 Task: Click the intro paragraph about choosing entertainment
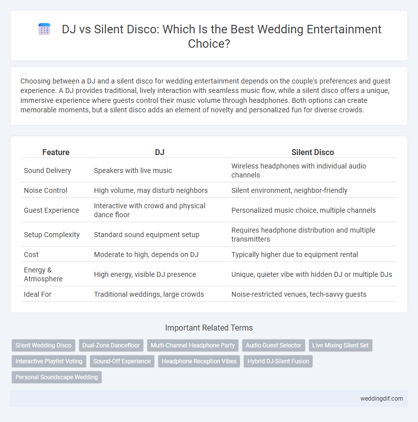point(205,95)
